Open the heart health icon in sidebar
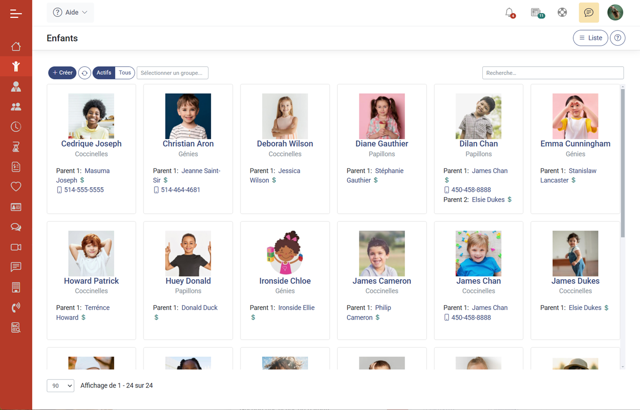This screenshot has height=410, width=640. click(x=16, y=187)
